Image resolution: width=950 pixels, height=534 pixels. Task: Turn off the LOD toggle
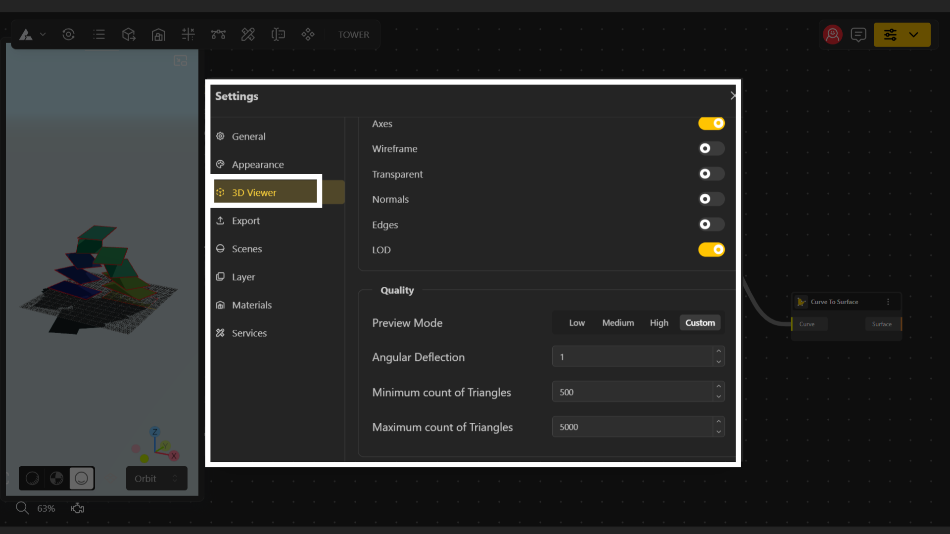711,250
